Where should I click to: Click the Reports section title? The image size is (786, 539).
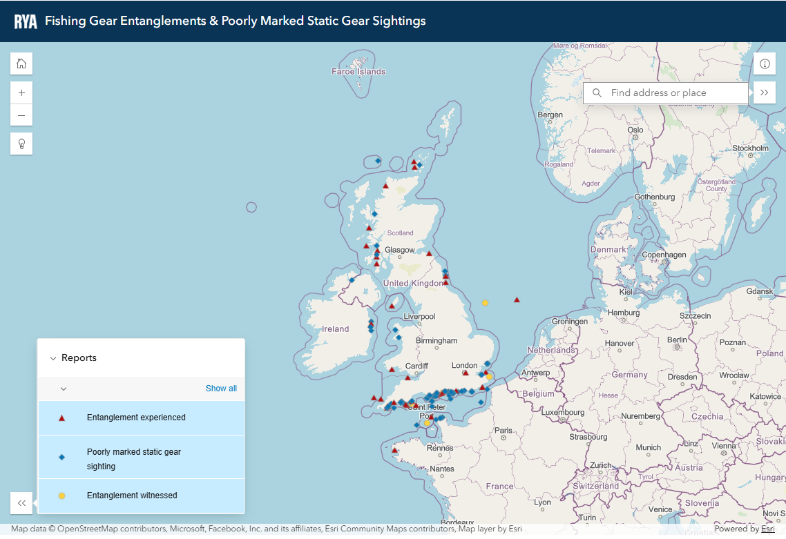click(x=79, y=357)
